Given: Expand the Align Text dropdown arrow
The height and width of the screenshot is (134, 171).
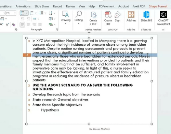Looking at the screenshot, I should tap(54, 19).
